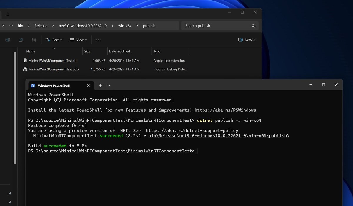Image resolution: width=353 pixels, height=206 pixels.
Task: Click 'Restore complete (0.4s)' output line
Action: point(58,125)
